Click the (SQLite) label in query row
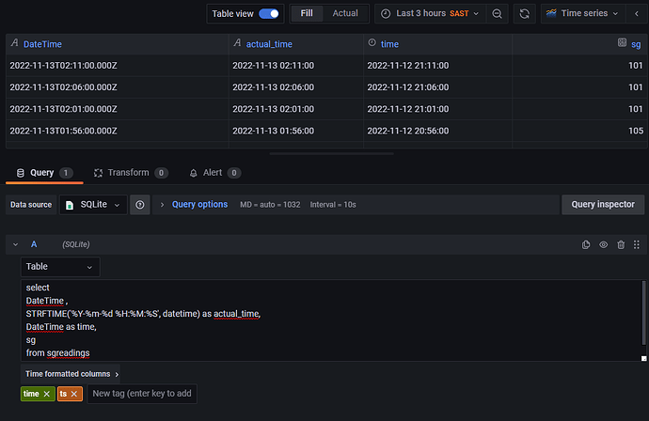 coord(76,245)
